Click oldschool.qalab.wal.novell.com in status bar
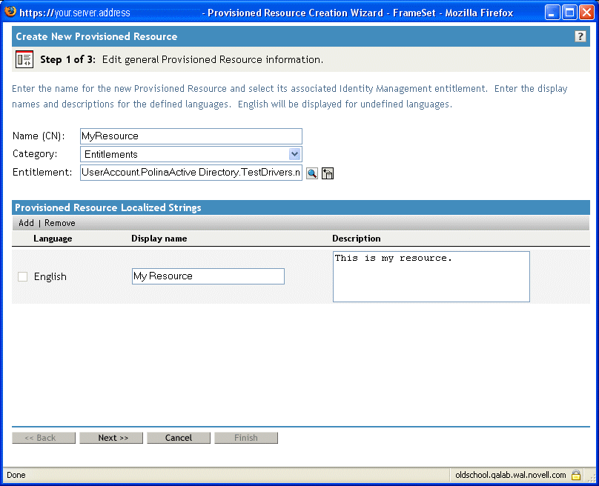This screenshot has width=599, height=486. (x=510, y=475)
